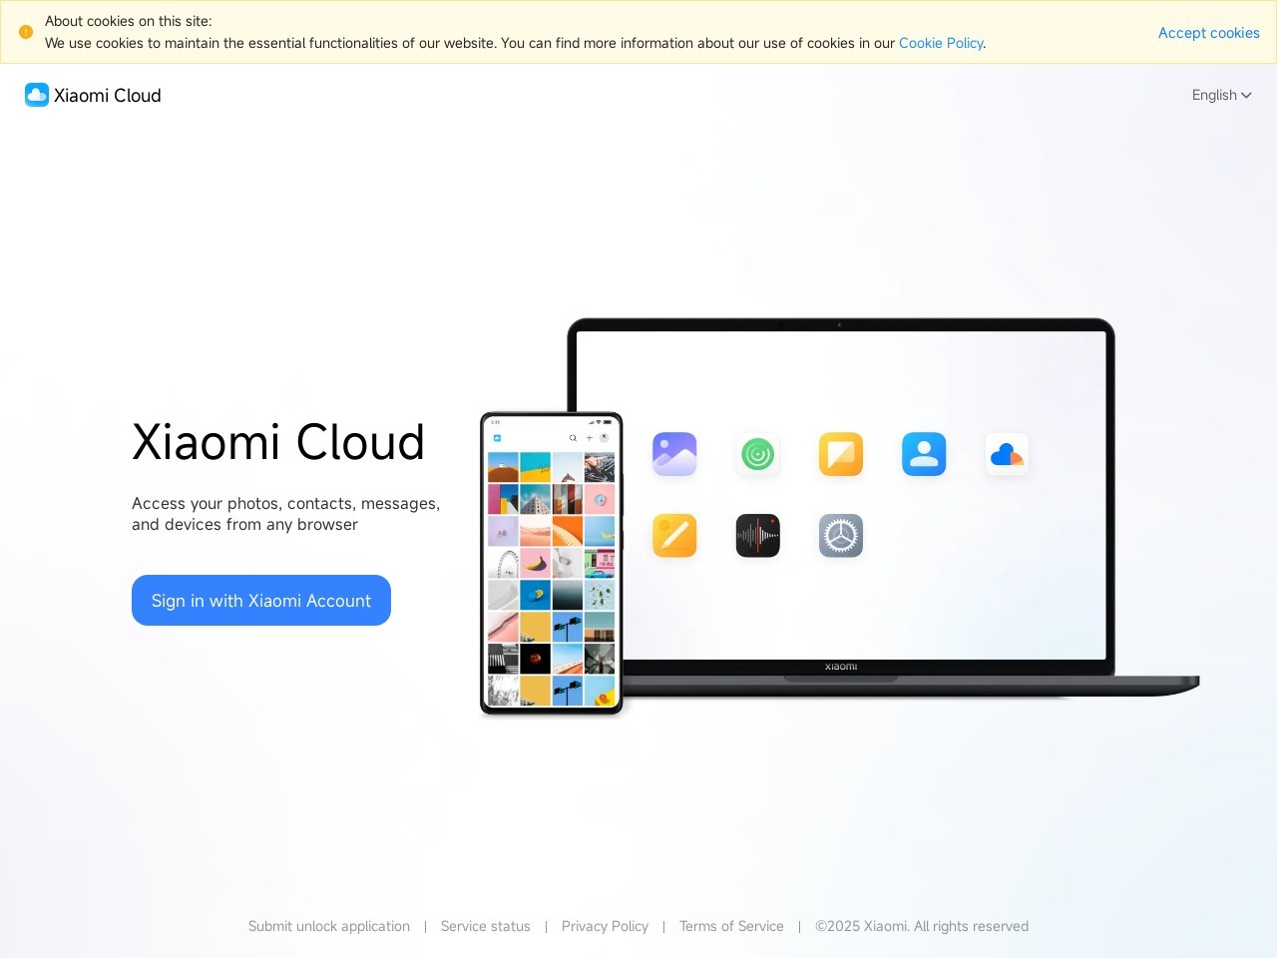Screen dimensions: 1277x958
Task: Open Submit unlock application link
Action: 329,926
